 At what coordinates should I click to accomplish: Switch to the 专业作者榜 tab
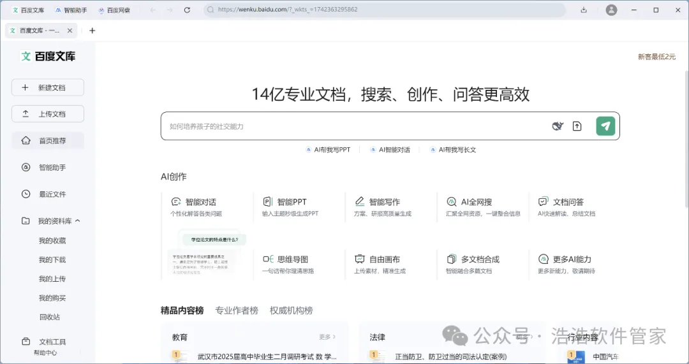click(x=237, y=310)
